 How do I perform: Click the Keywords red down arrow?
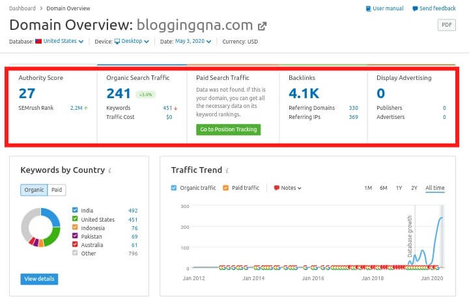click(176, 109)
